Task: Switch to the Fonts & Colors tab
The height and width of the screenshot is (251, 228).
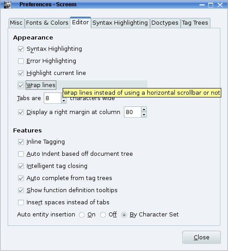Action: pos(47,23)
